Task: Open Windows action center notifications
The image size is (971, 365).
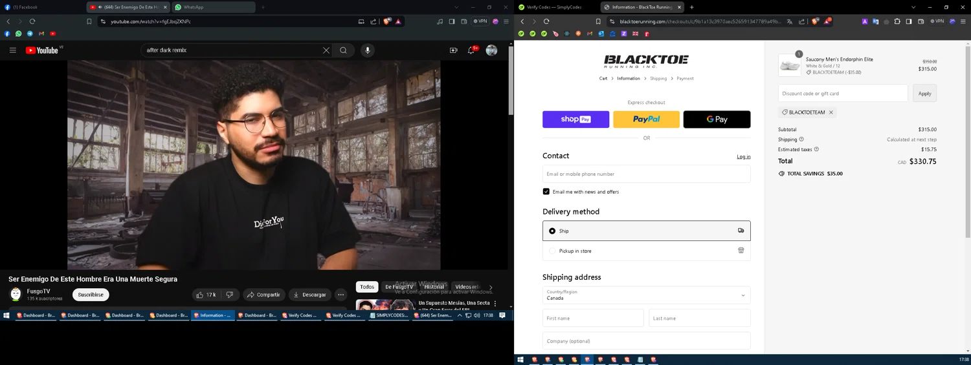Action: pos(502,315)
